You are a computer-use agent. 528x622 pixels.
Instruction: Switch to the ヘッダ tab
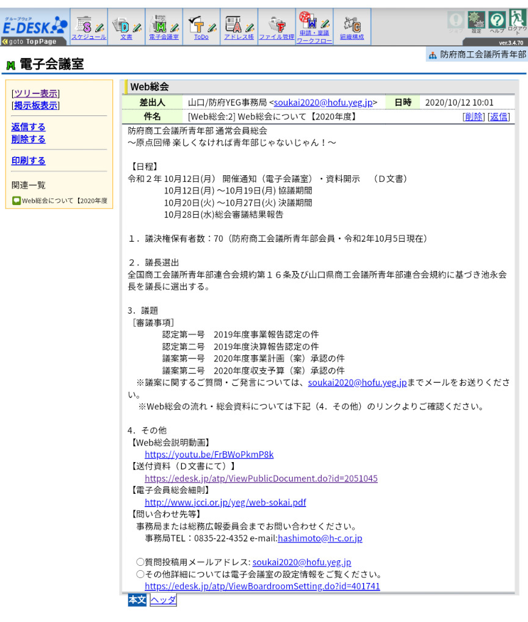[x=163, y=600]
